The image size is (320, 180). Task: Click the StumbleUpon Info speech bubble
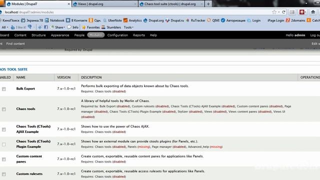[73, 27]
